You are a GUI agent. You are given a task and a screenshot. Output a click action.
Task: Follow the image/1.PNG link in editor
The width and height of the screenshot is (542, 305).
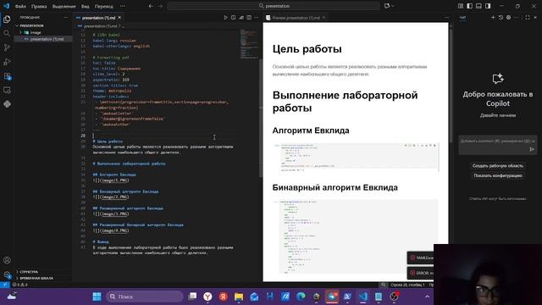(x=115, y=180)
